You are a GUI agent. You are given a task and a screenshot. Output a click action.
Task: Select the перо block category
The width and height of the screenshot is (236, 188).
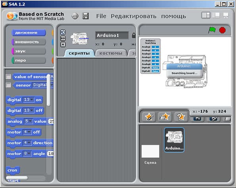(x=29, y=60)
